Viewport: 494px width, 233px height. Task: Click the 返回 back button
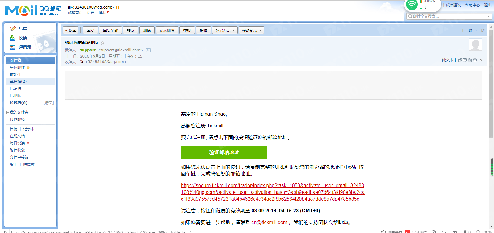pos(71,30)
